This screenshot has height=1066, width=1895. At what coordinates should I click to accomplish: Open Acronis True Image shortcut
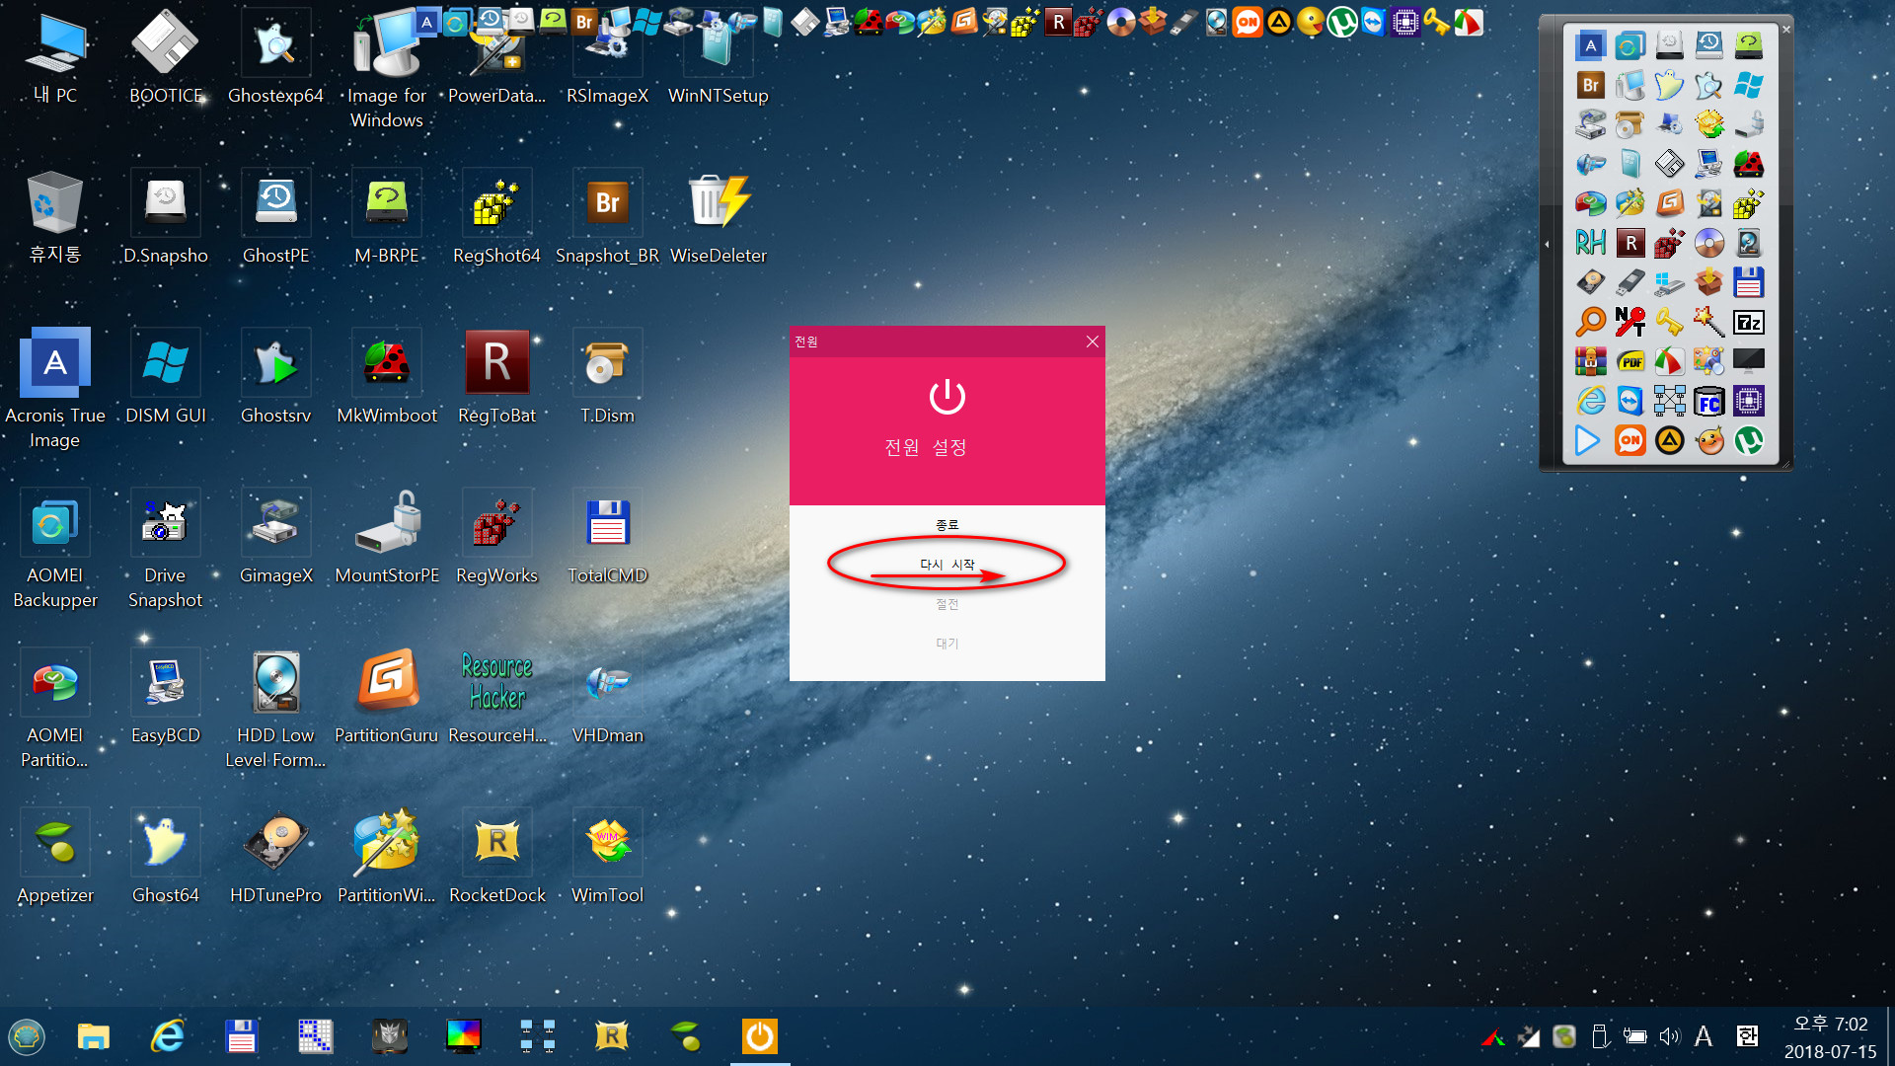pyautogui.click(x=55, y=387)
